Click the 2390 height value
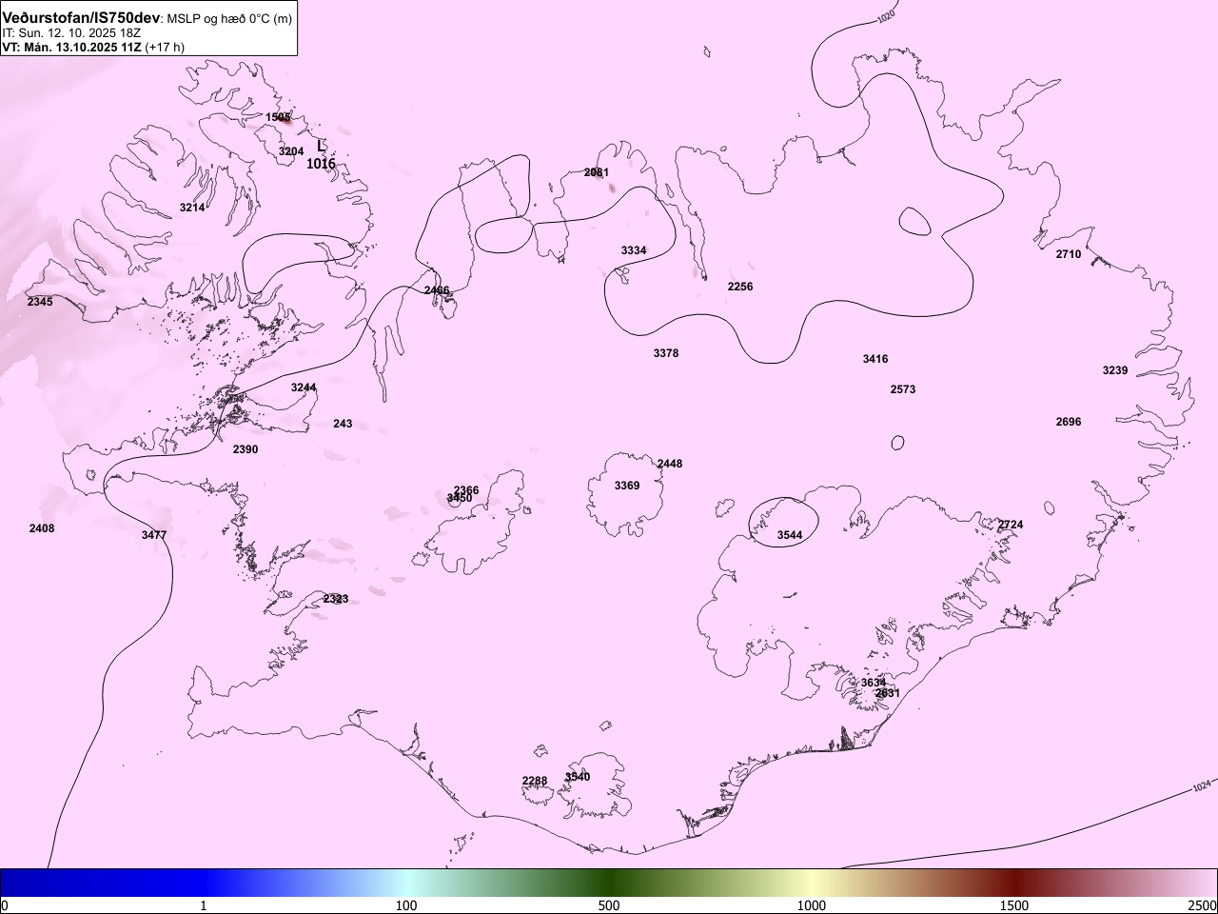The height and width of the screenshot is (914, 1218). coord(246,449)
